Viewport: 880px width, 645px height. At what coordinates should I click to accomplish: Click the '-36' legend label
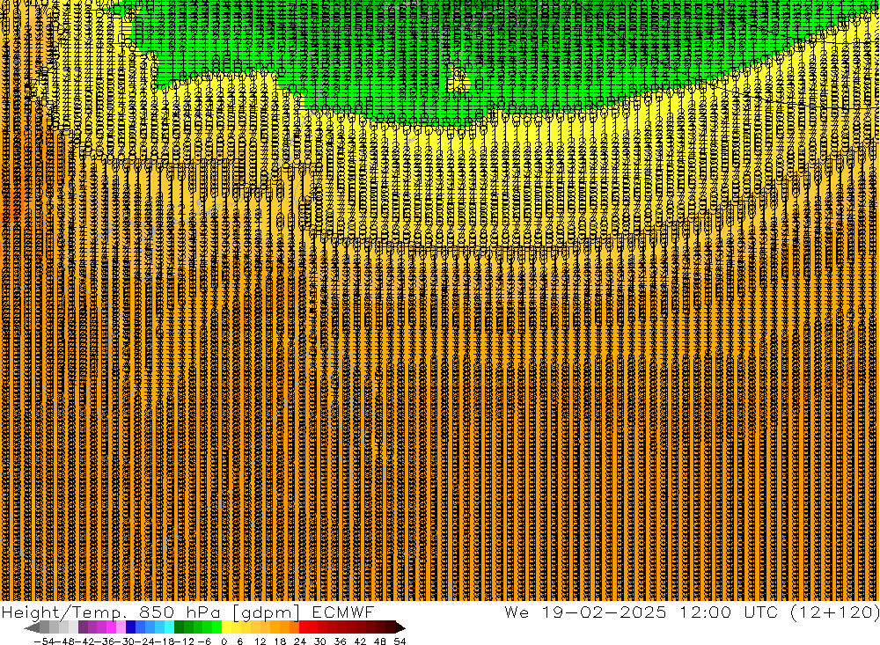[105, 641]
